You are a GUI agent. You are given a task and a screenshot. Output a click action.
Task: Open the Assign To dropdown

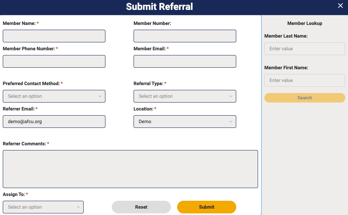click(x=43, y=207)
